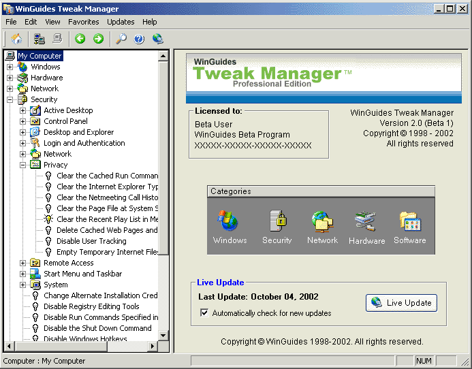
Task: Open the Network category icon
Action: pos(322,222)
